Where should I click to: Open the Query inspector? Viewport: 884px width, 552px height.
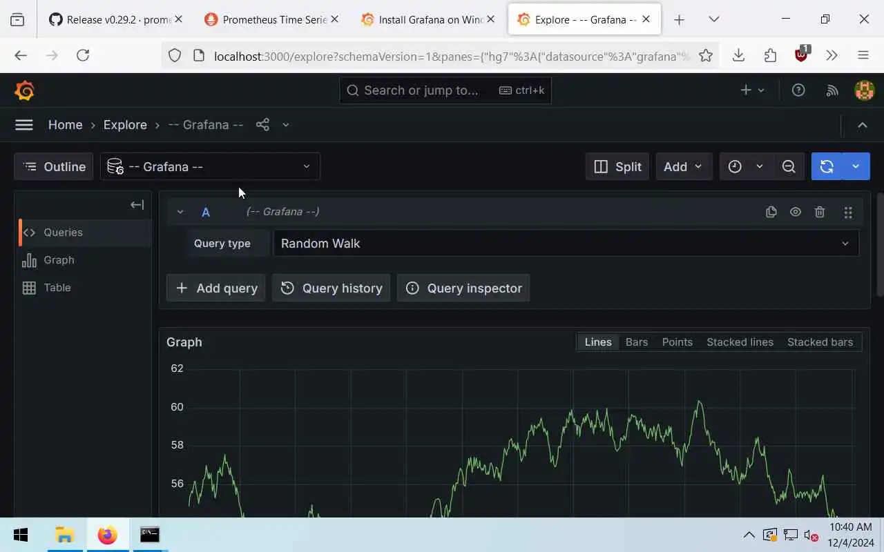point(463,288)
